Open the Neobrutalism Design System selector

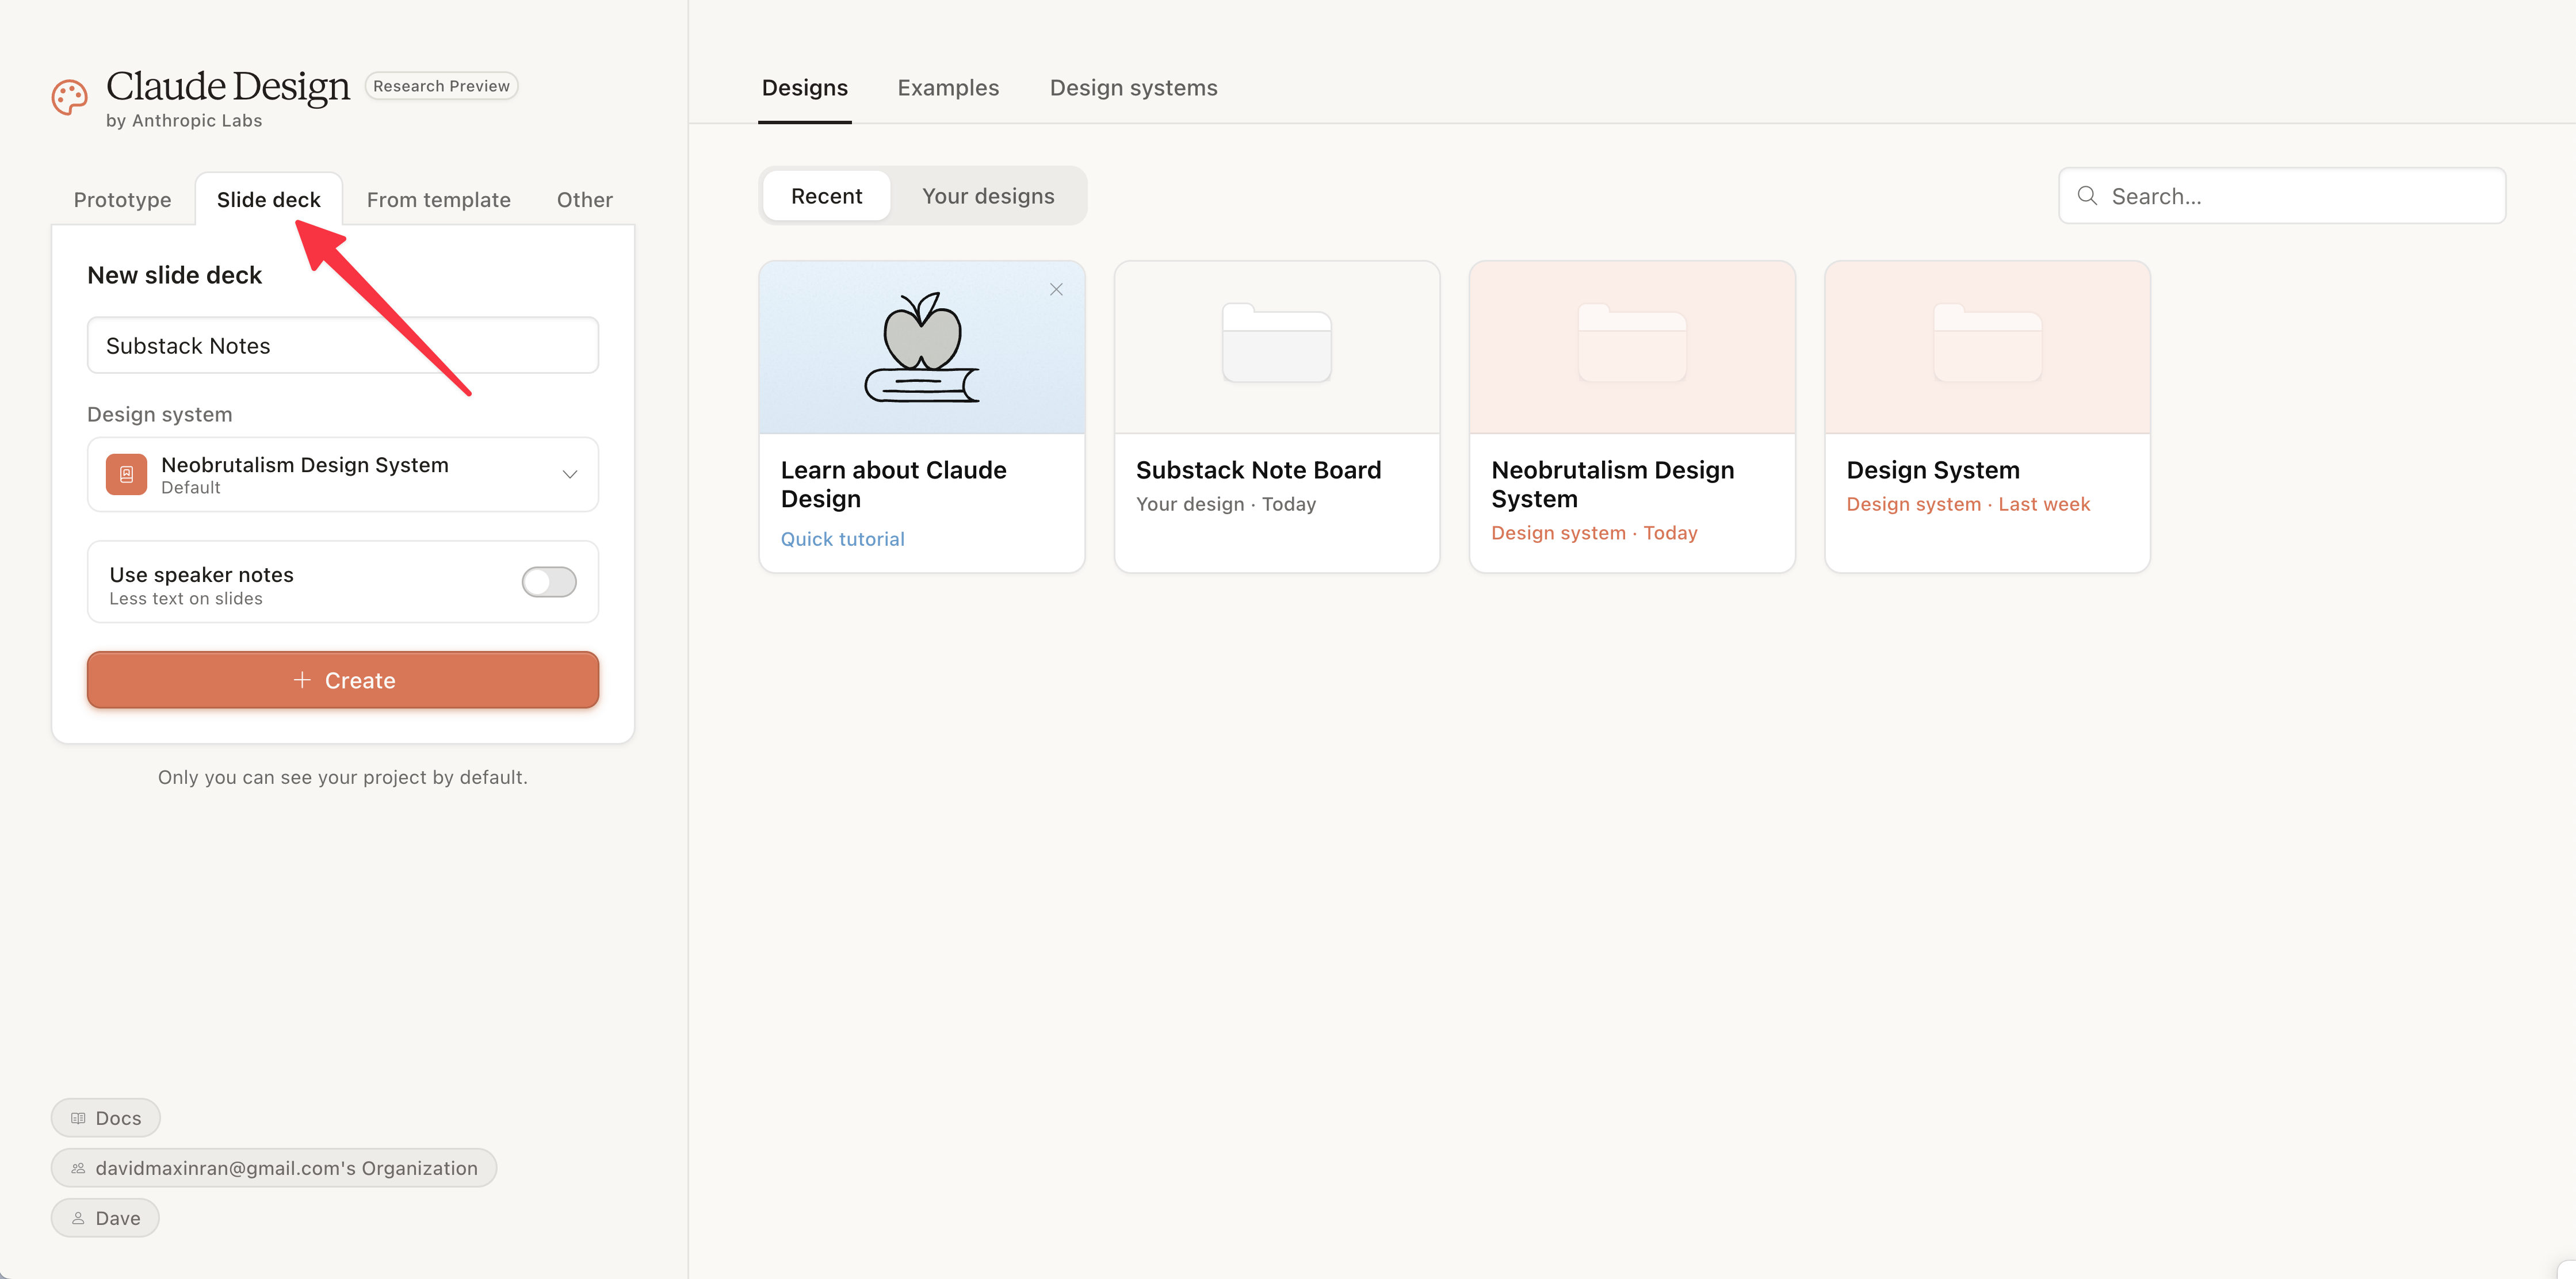point(343,475)
